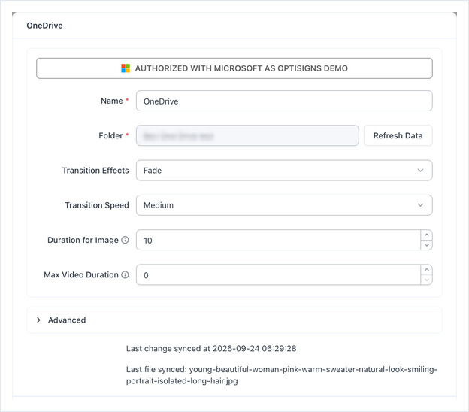
Task: Decrease Max Video Duration with the down arrow
Action: 426,280
